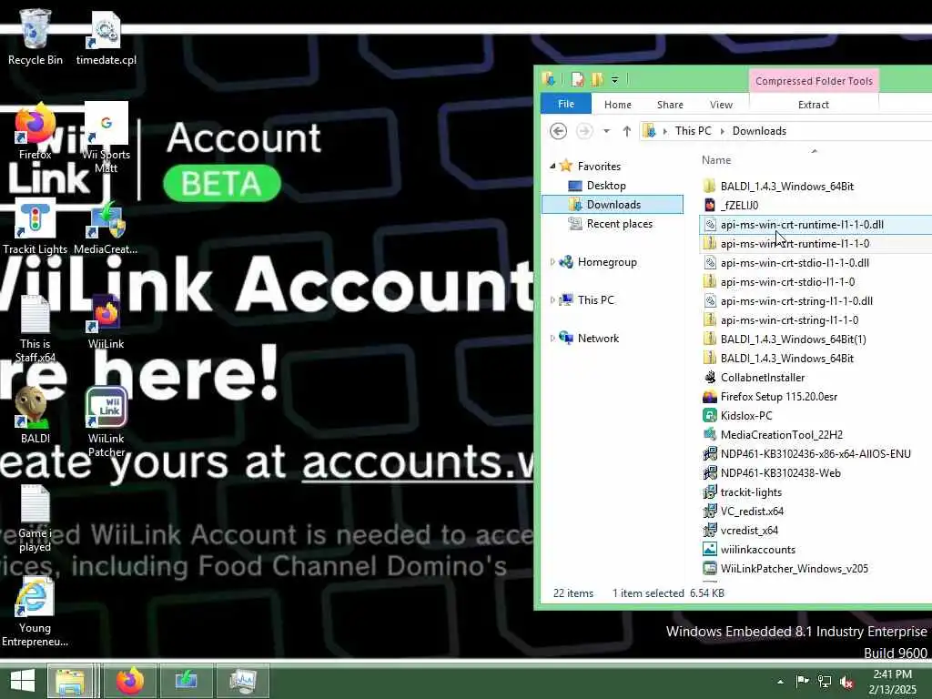Switch to the View ribbon tab
This screenshot has width=932, height=699.
(x=721, y=105)
